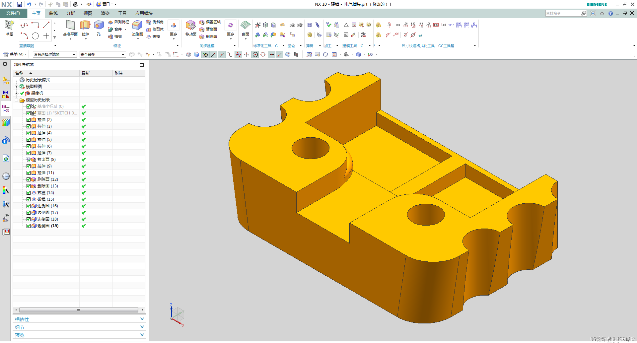Uncheck the 边倒圆 (19) feature checkbox
The width and height of the screenshot is (637, 343).
click(x=29, y=226)
